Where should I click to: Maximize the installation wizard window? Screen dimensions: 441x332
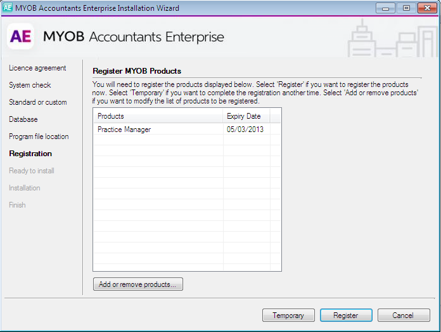click(406, 8)
